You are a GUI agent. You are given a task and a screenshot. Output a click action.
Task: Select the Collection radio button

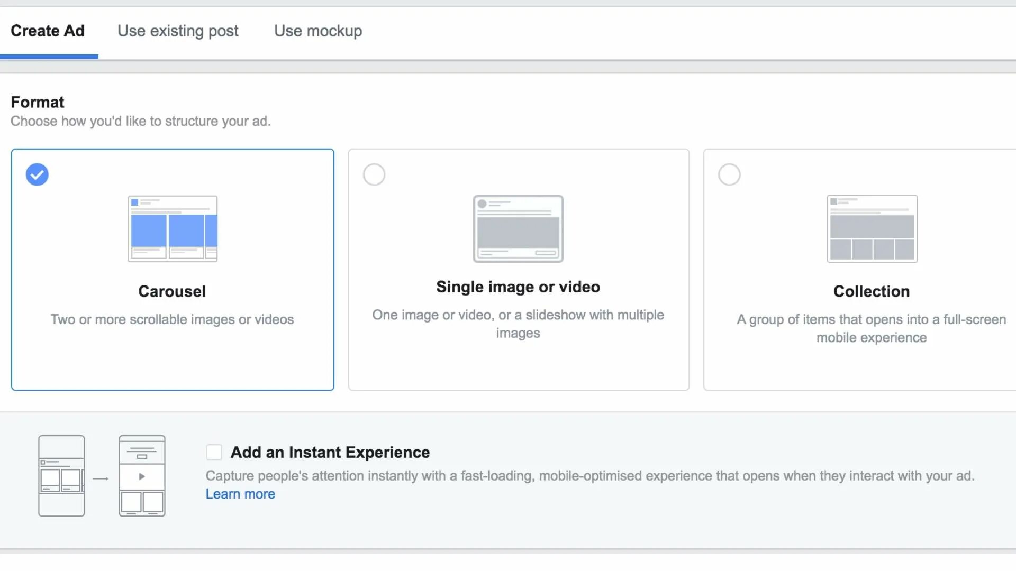[729, 174]
